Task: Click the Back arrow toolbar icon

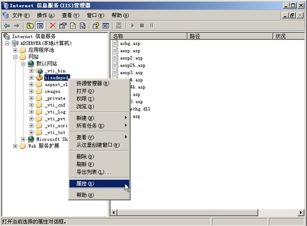Action: (x=7, y=25)
